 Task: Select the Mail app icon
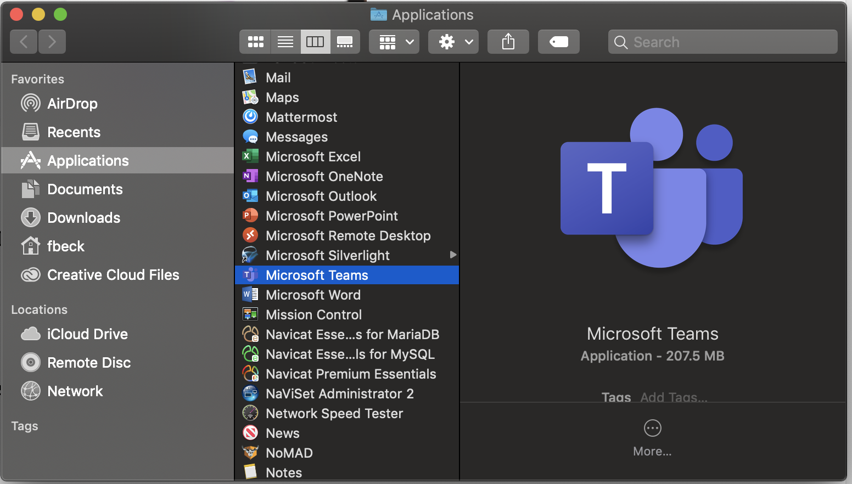250,77
